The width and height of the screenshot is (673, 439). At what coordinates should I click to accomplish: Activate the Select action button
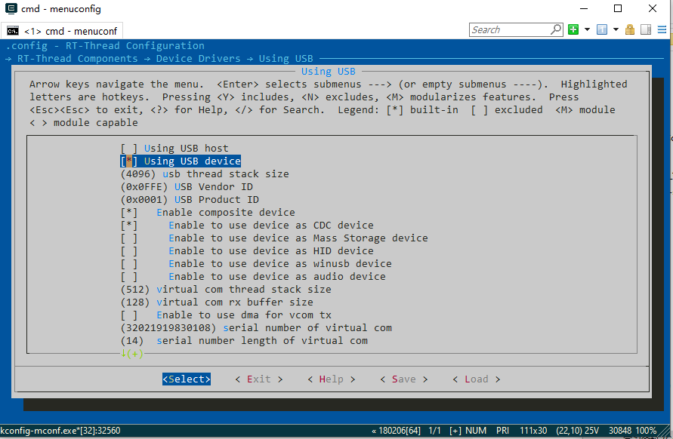pos(187,379)
